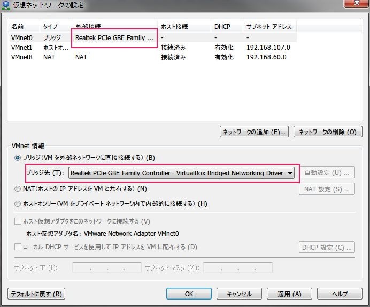Click the 192.168.107.0 subnet cell
The image size is (370, 307).
pos(268,48)
